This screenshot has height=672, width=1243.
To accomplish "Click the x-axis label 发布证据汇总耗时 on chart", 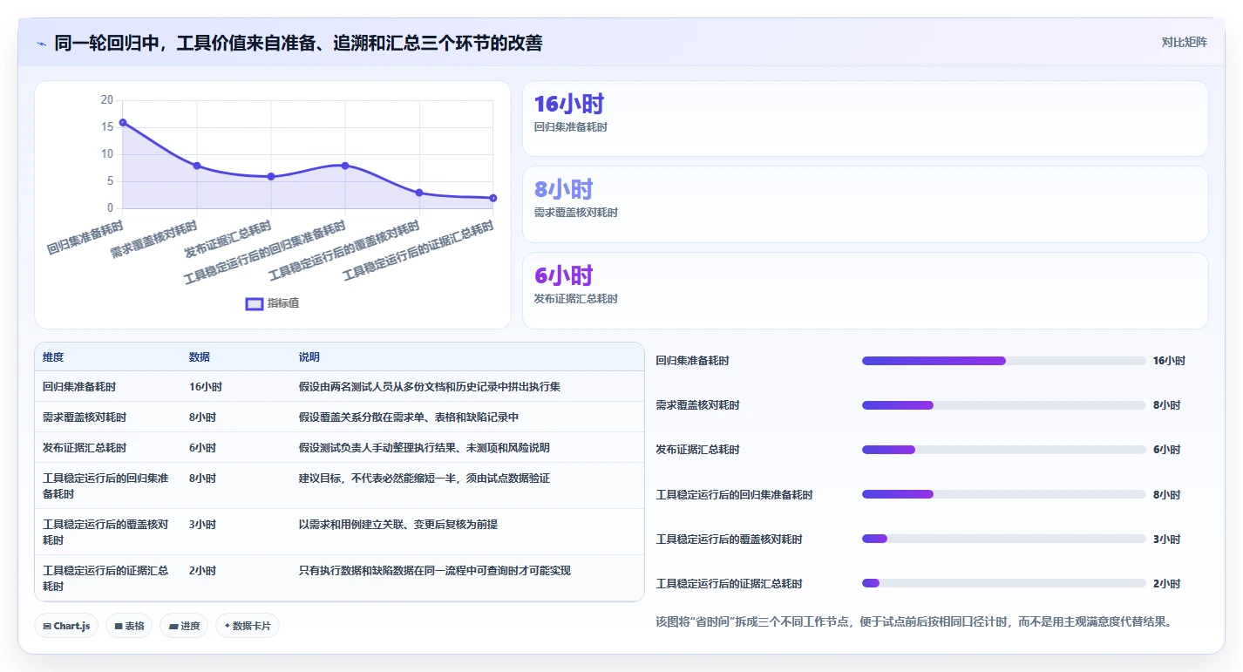I will 228,241.
